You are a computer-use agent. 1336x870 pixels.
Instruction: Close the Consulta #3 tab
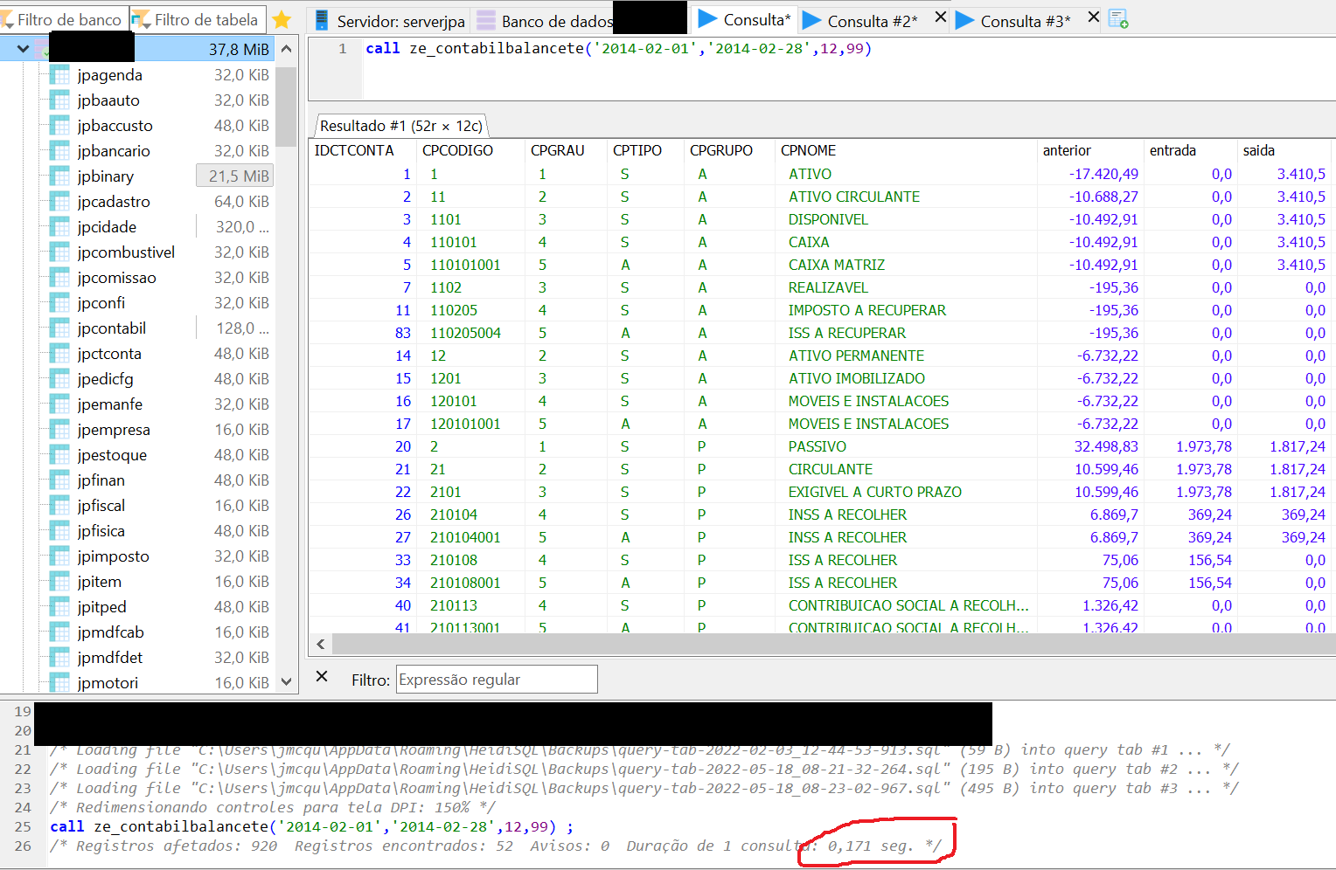pyautogui.click(x=1093, y=17)
